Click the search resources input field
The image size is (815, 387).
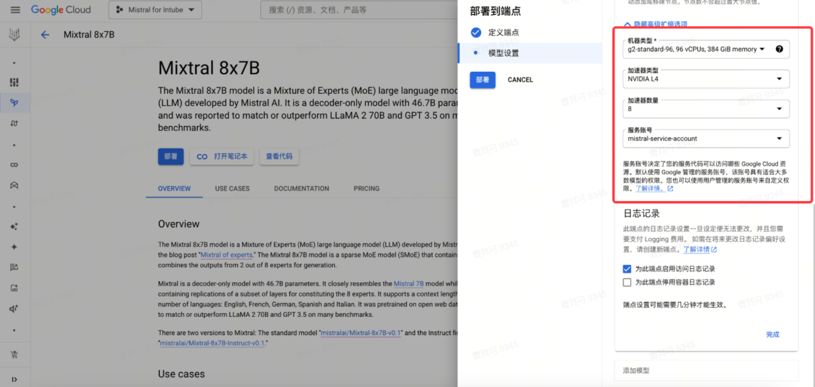tap(359, 10)
